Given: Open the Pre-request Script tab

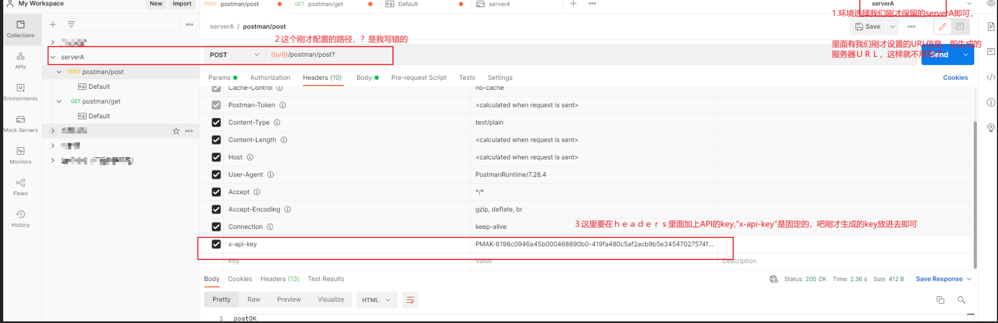Looking at the screenshot, I should (419, 78).
